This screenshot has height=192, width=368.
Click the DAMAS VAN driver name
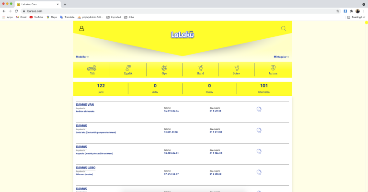click(x=85, y=112)
